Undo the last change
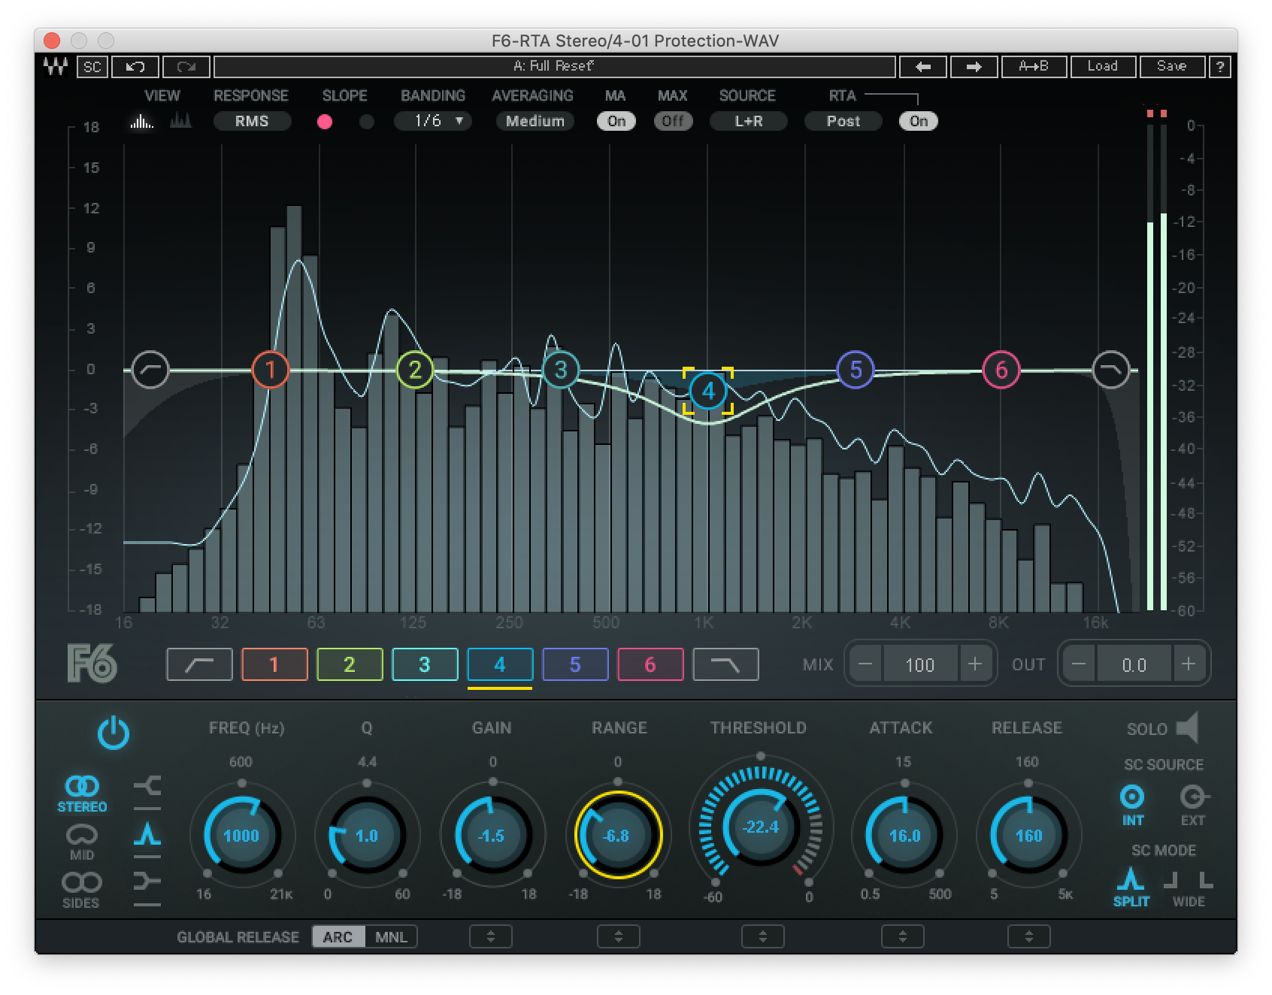The height and width of the screenshot is (995, 1272). 135,67
